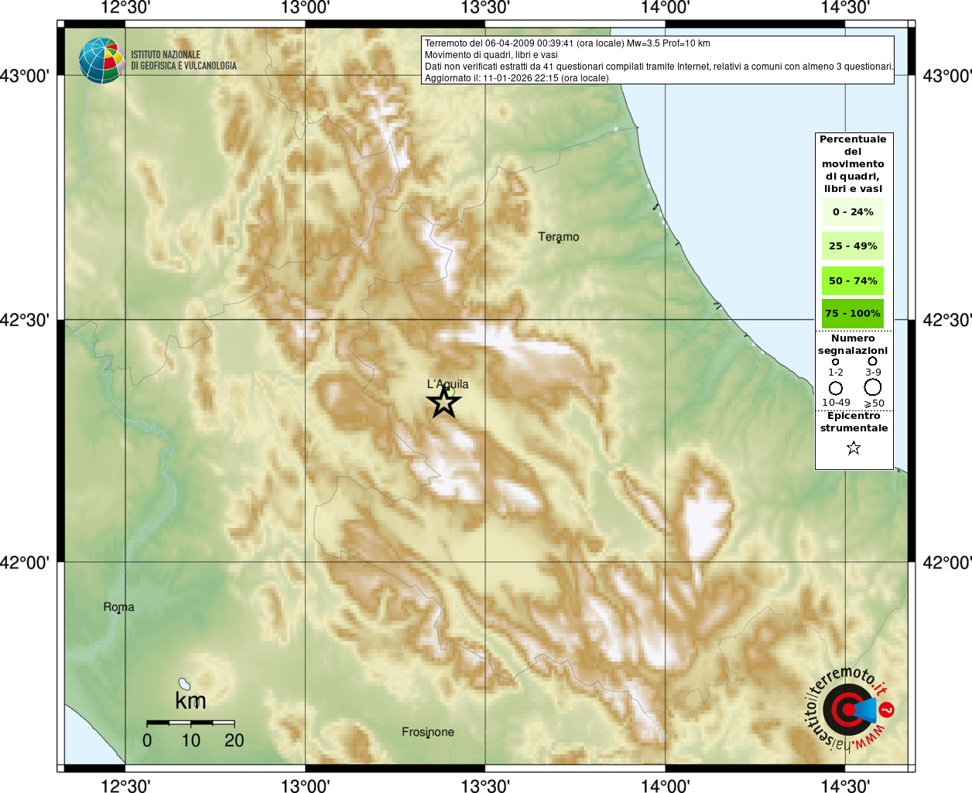Screen dimensions: 972x793
Task: Click the 25 - 49% color swatch
Action: [853, 245]
